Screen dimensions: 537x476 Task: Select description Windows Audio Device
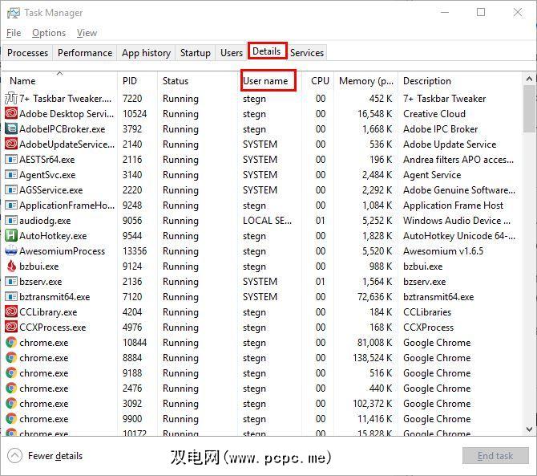point(457,220)
